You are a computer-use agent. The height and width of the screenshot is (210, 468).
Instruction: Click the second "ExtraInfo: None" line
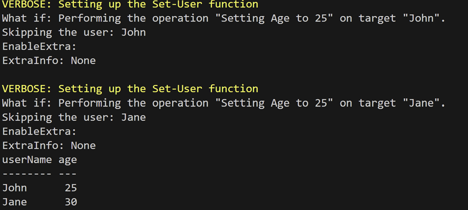pos(49,145)
